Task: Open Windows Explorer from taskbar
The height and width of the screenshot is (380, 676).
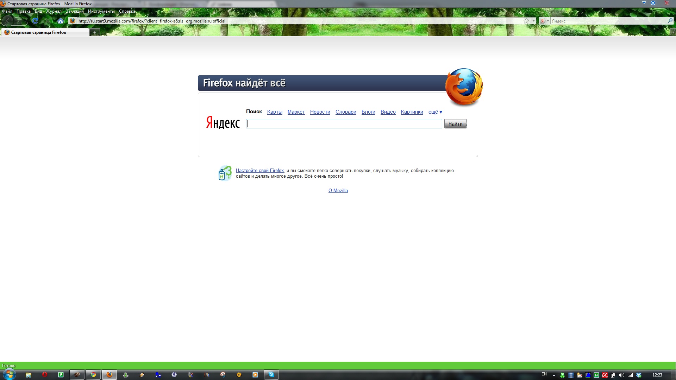Action: (x=29, y=375)
